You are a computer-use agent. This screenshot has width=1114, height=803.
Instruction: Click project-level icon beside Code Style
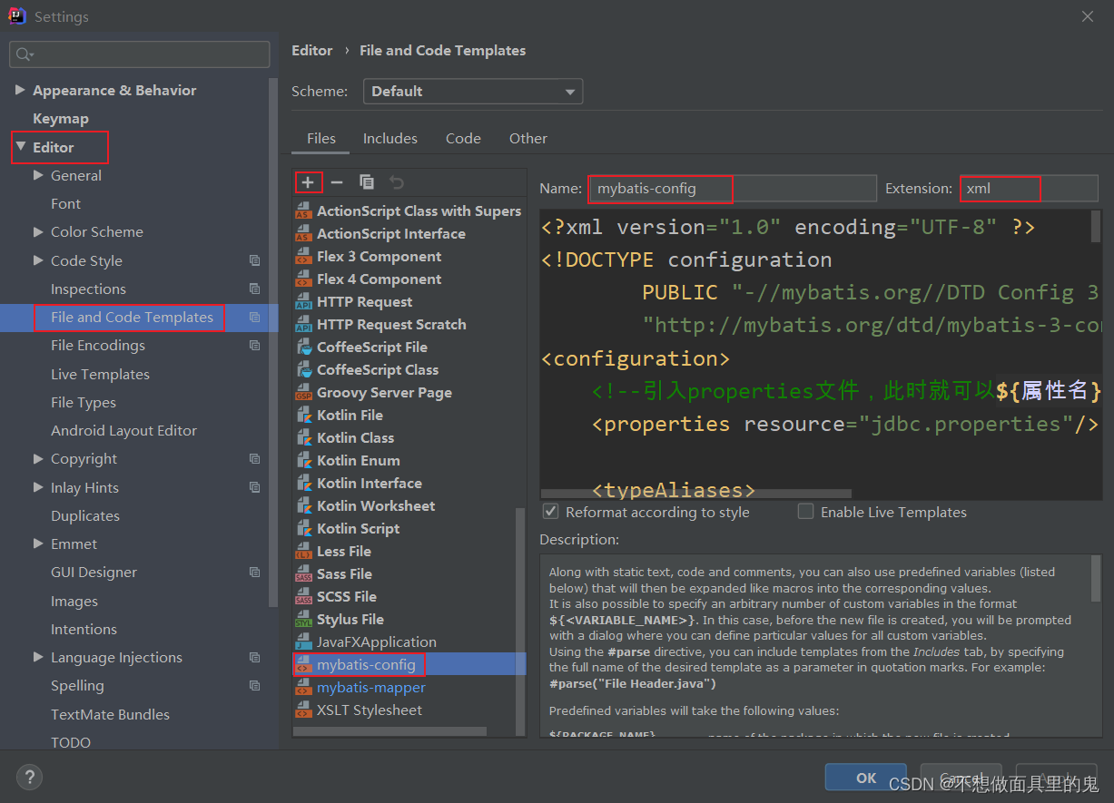tap(255, 260)
